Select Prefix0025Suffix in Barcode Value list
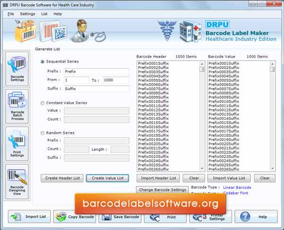284x230 pixels. click(x=224, y=165)
